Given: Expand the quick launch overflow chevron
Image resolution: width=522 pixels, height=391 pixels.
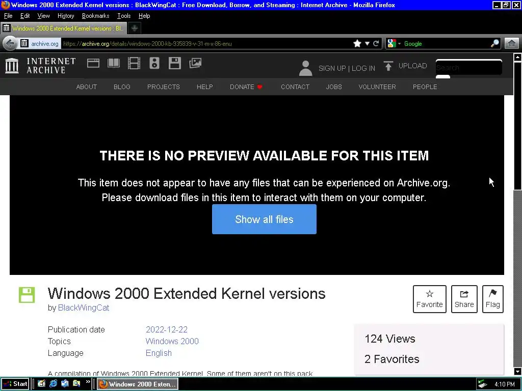Looking at the screenshot, I should (x=88, y=382).
